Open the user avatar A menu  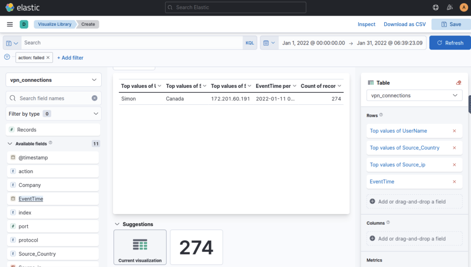(x=464, y=7)
